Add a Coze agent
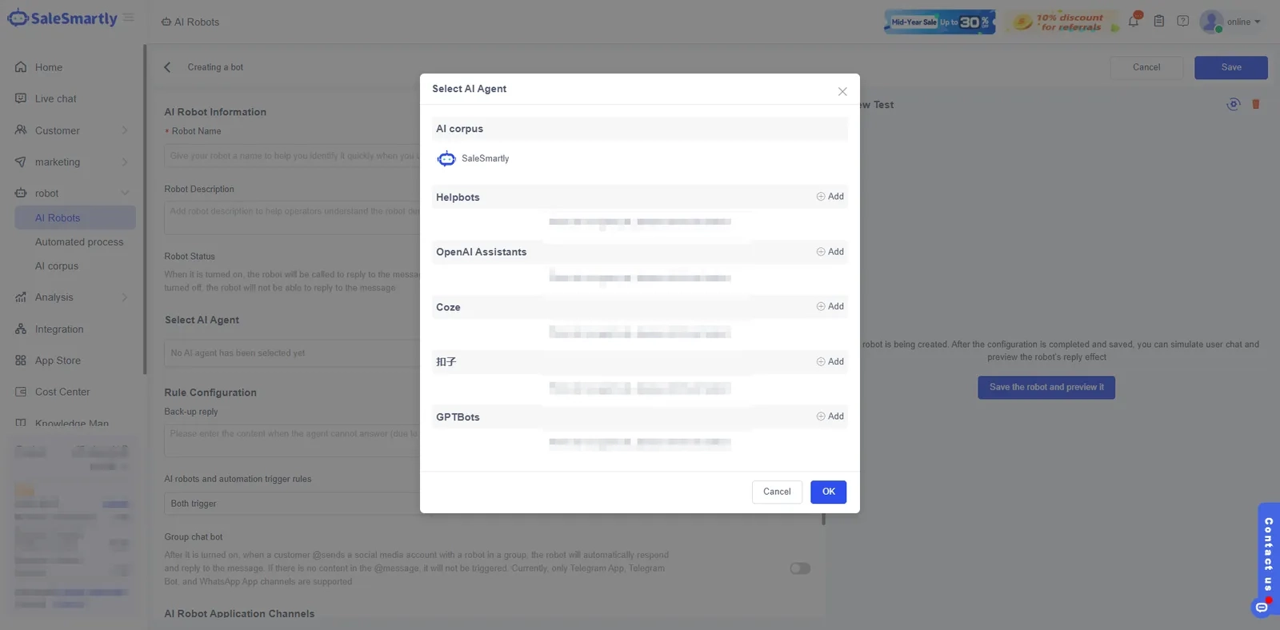 830,306
